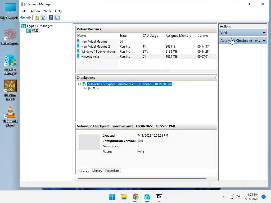Screen dimensions: 271x203
Task: Select Windows 11 dev environment VM
Action: coord(146,52)
